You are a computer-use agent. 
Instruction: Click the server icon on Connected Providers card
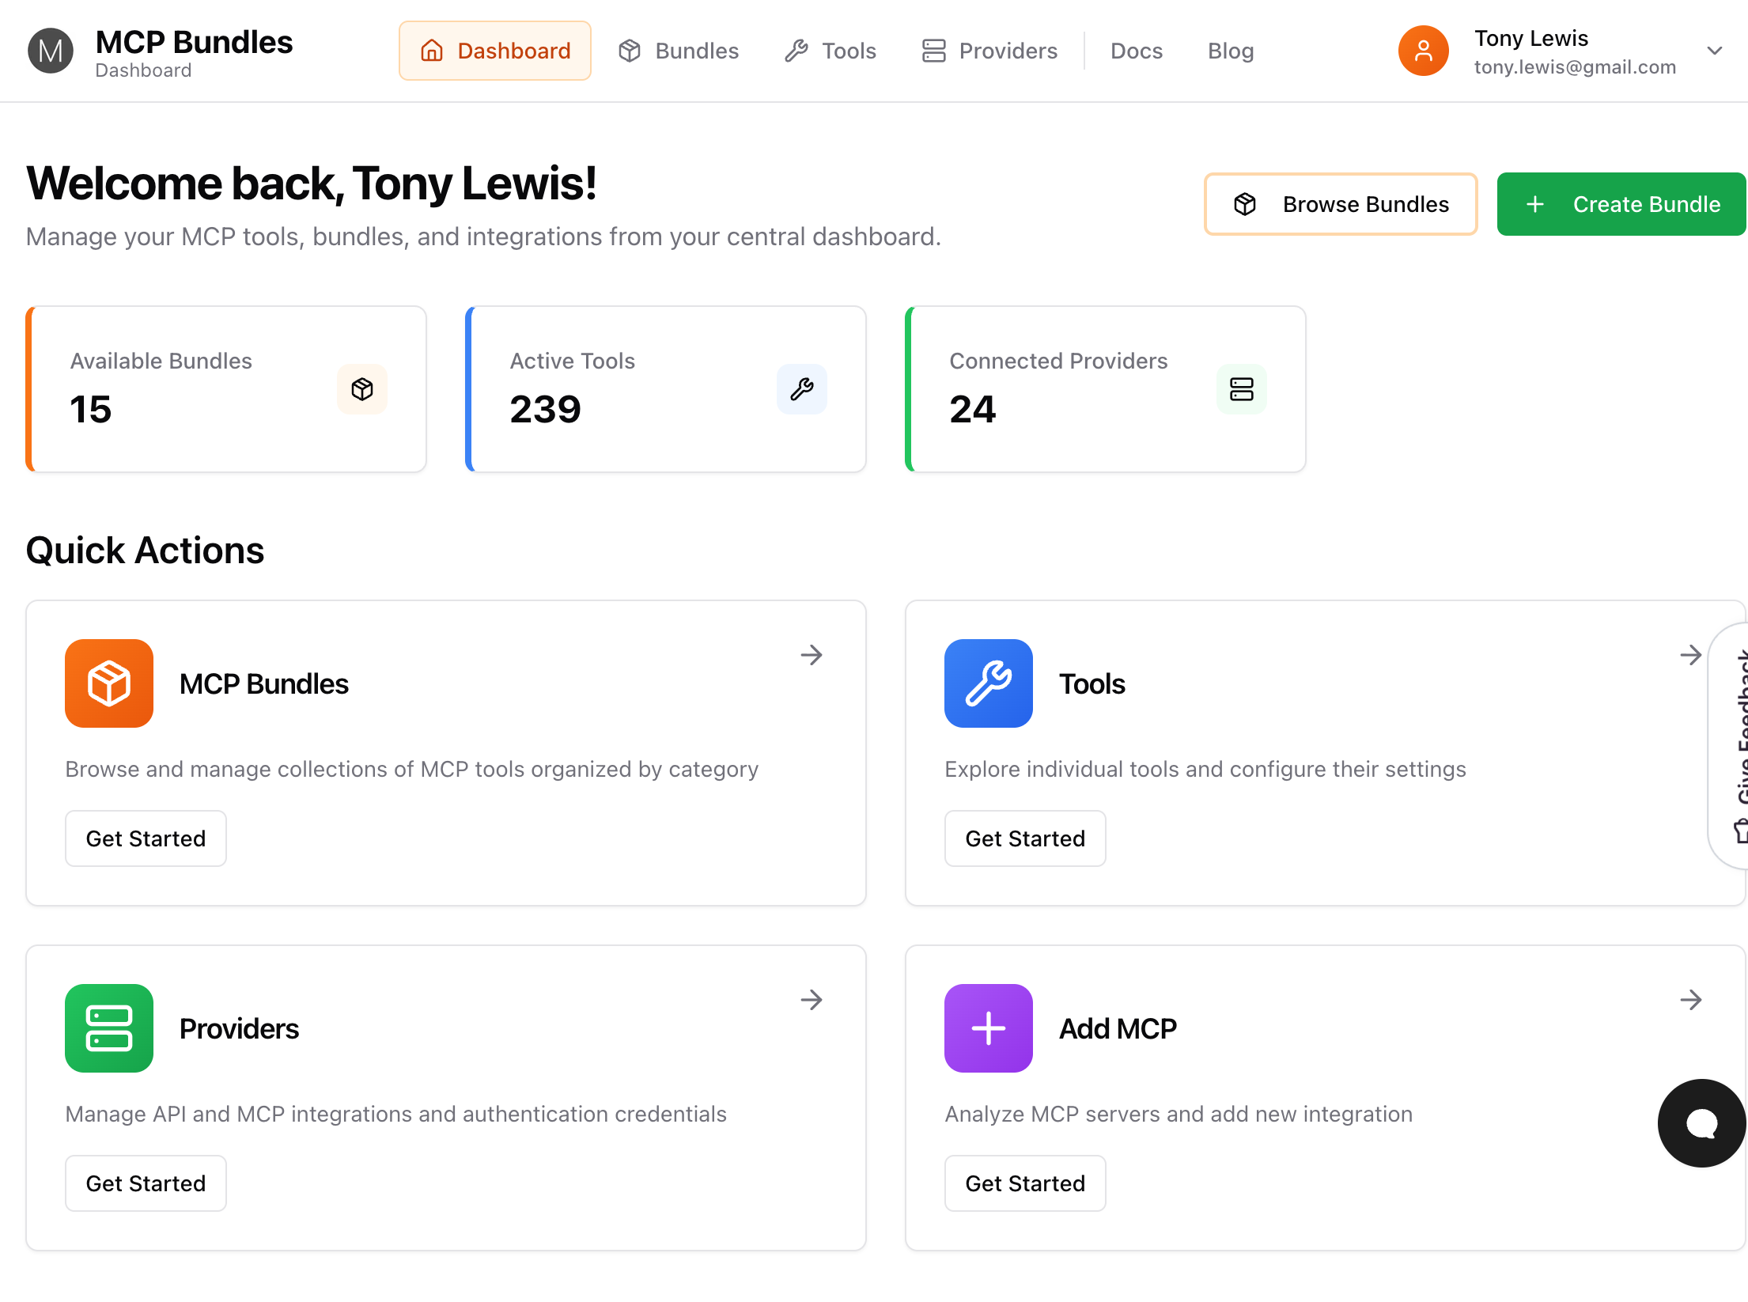(1241, 389)
